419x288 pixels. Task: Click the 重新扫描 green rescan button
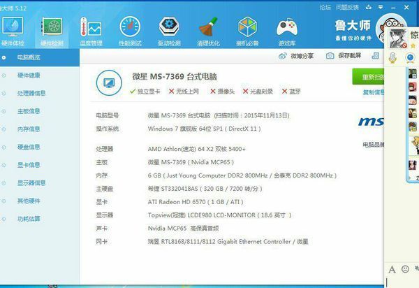(368, 77)
